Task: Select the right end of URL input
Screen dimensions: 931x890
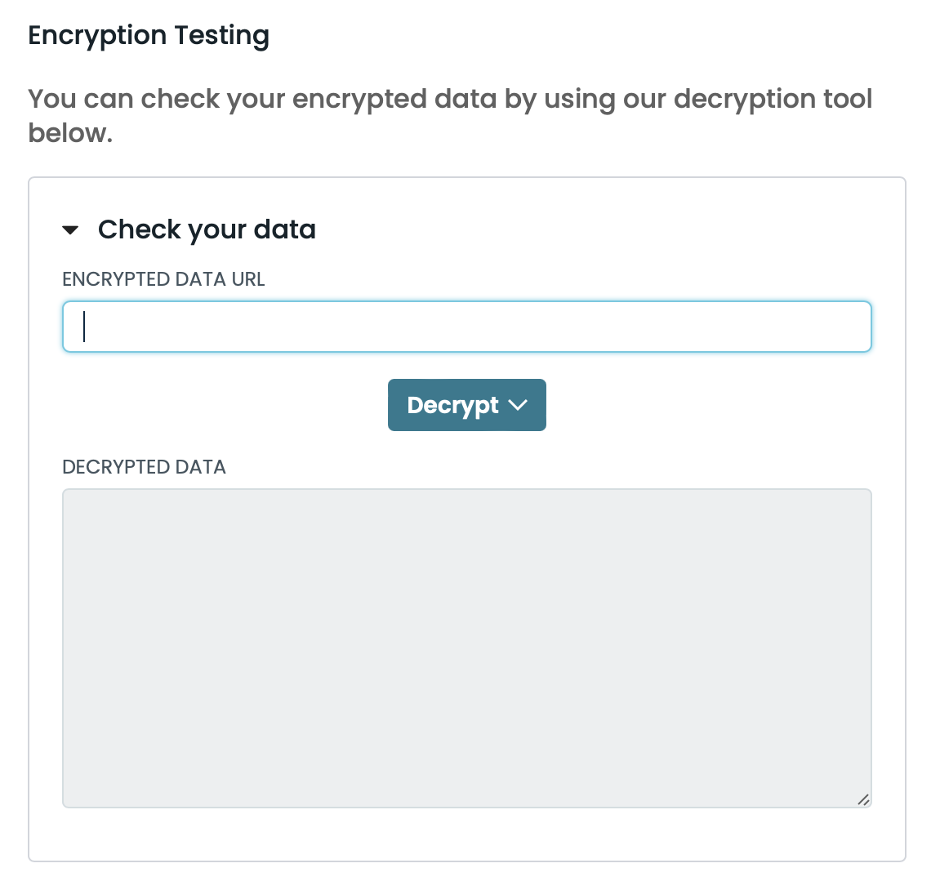Action: click(857, 327)
